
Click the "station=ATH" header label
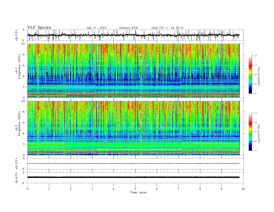coord(128,28)
